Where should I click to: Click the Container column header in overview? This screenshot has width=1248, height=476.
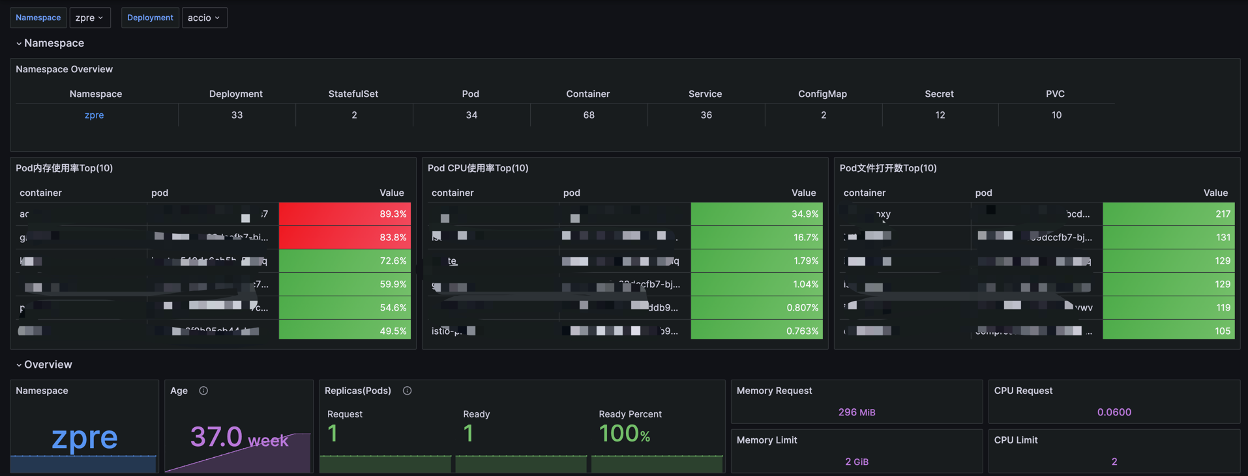588,94
